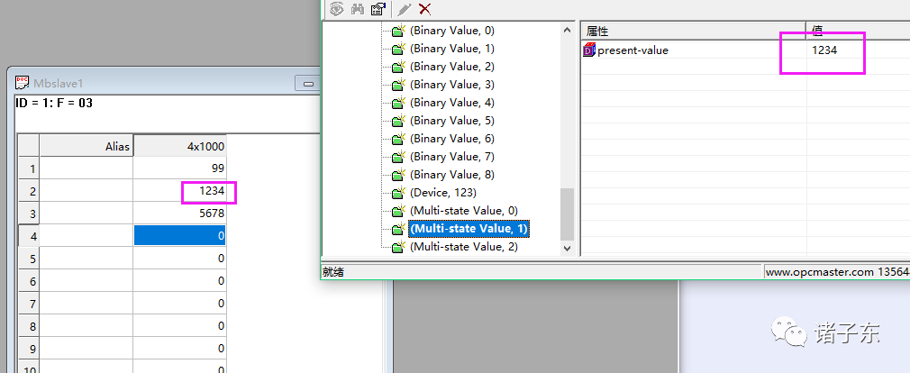Select row header 4 in Mbslave1
The height and width of the screenshot is (373, 910).
pos(29,236)
